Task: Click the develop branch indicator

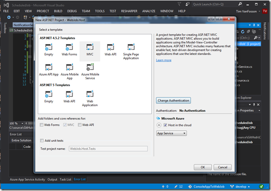Action: click(240, 186)
